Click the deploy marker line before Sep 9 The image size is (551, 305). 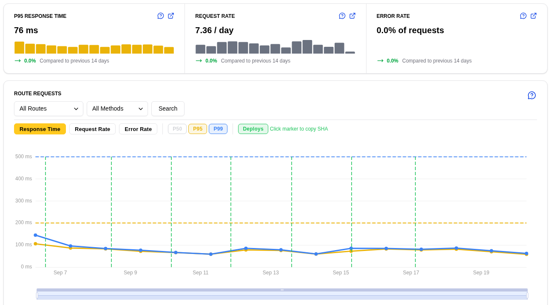pos(111,212)
